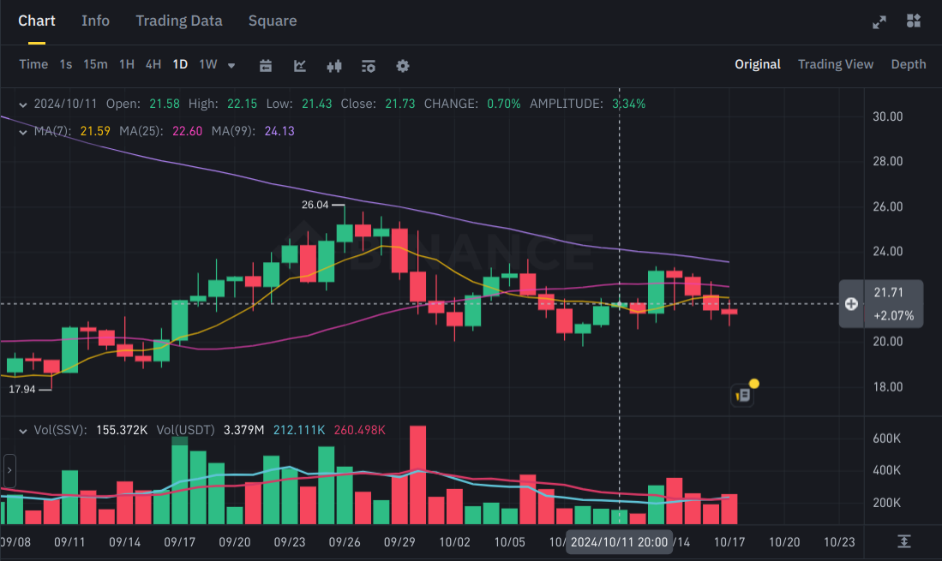Click the 26.04 high price label

[315, 205]
